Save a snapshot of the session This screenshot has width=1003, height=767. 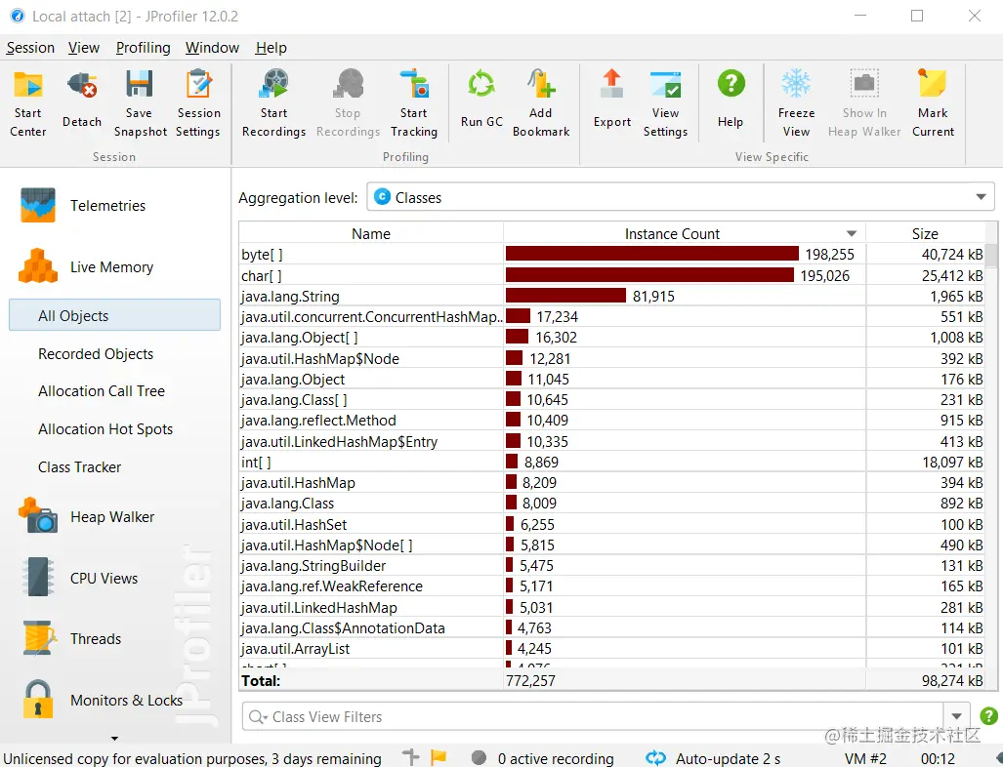click(x=140, y=102)
